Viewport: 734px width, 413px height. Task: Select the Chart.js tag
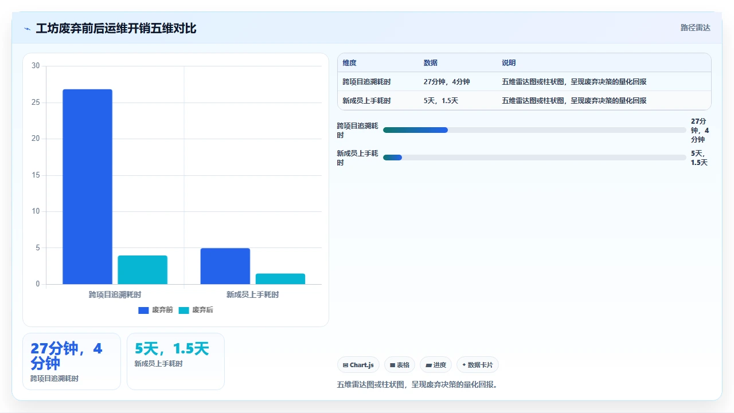click(x=358, y=365)
